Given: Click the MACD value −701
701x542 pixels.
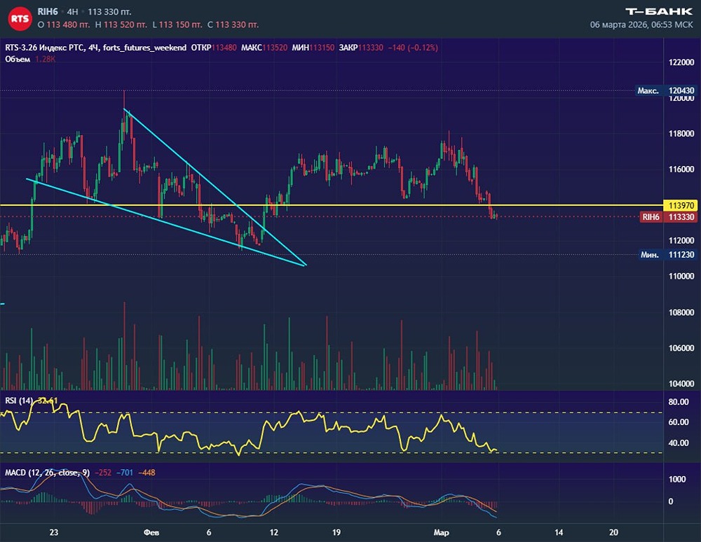Looking at the screenshot, I should tap(125, 473).
